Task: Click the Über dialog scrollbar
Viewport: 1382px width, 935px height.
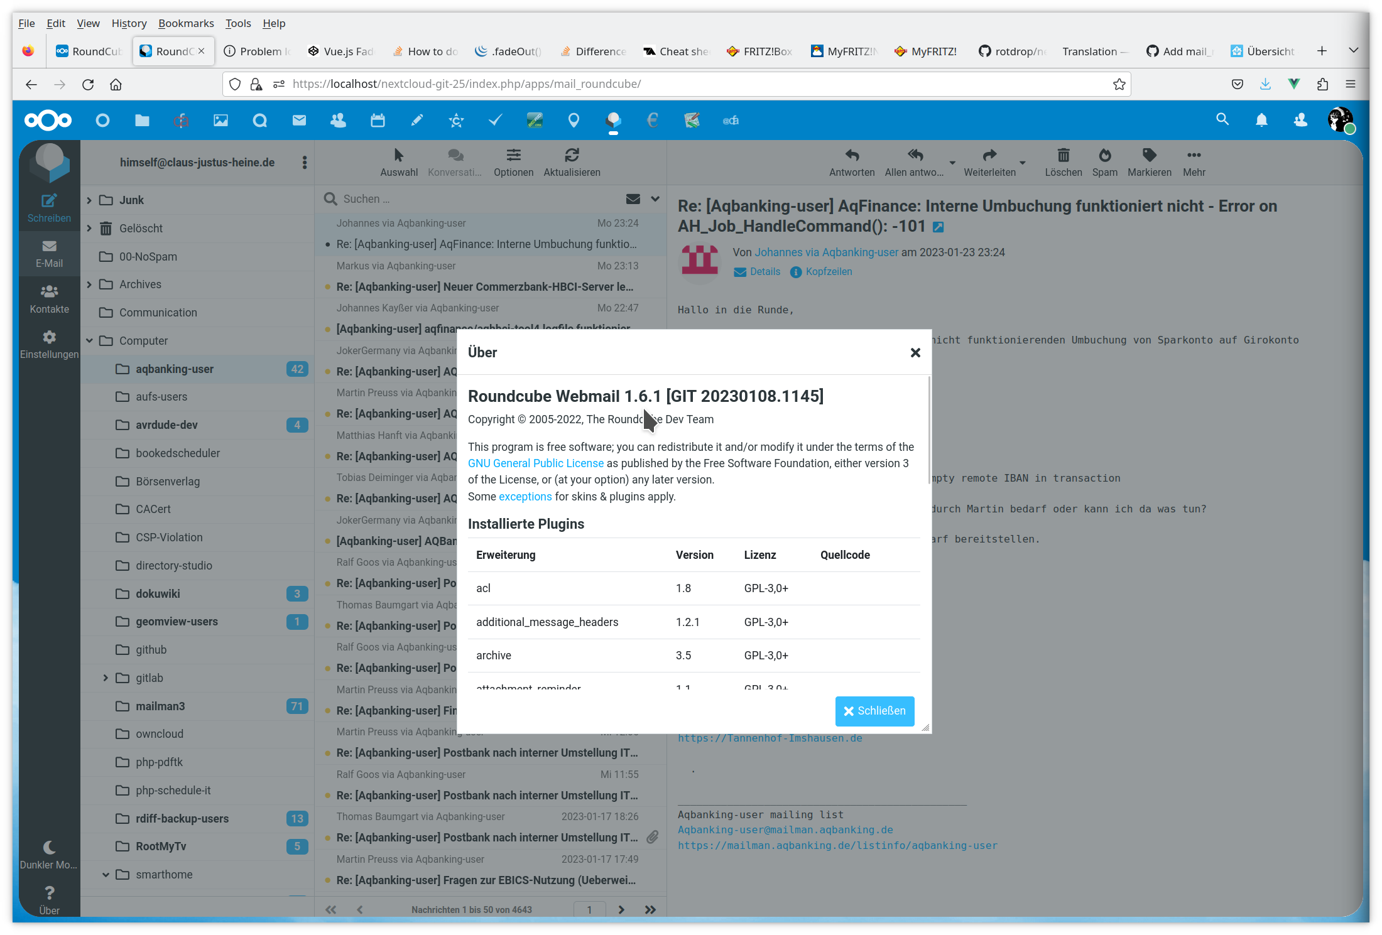Action: click(928, 431)
